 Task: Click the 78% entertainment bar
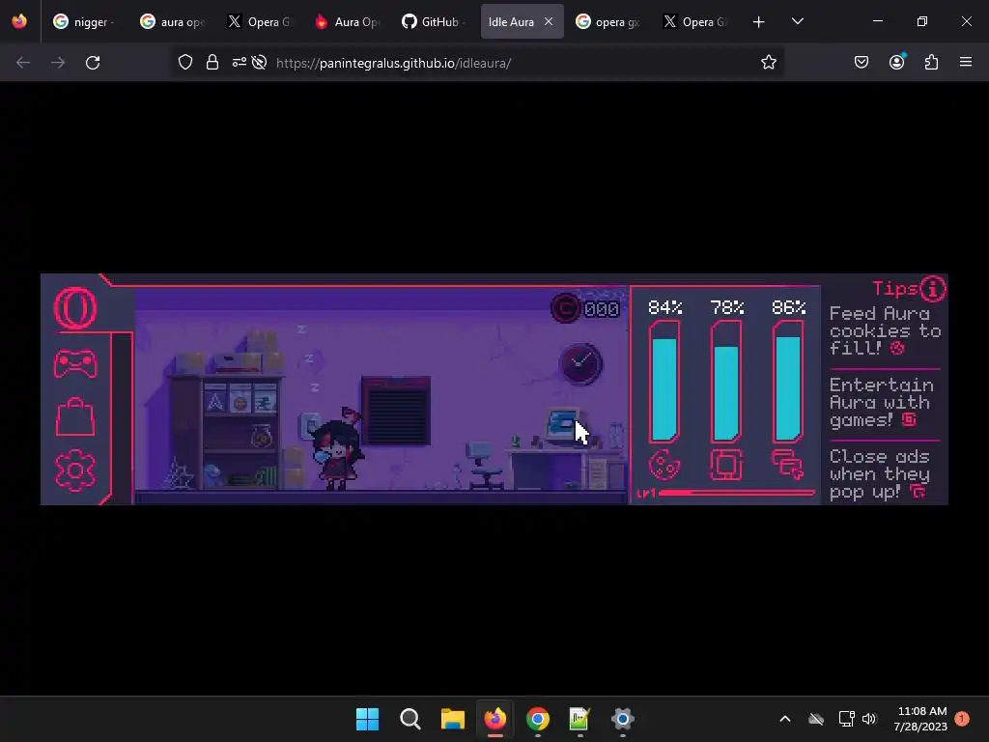(726, 382)
